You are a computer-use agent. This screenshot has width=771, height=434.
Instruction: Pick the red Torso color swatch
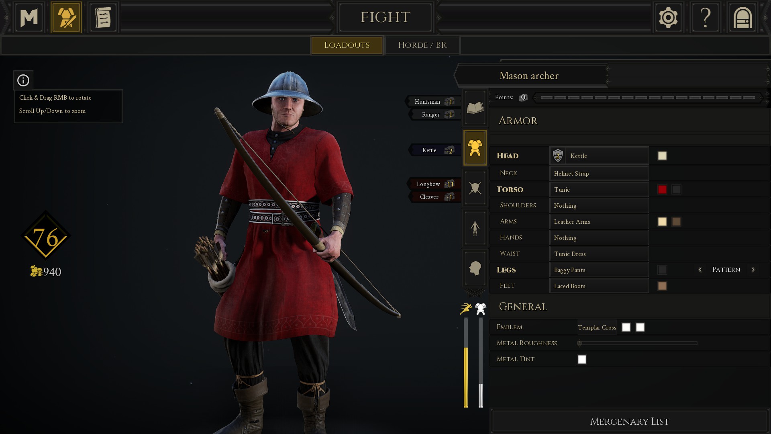pos(662,189)
